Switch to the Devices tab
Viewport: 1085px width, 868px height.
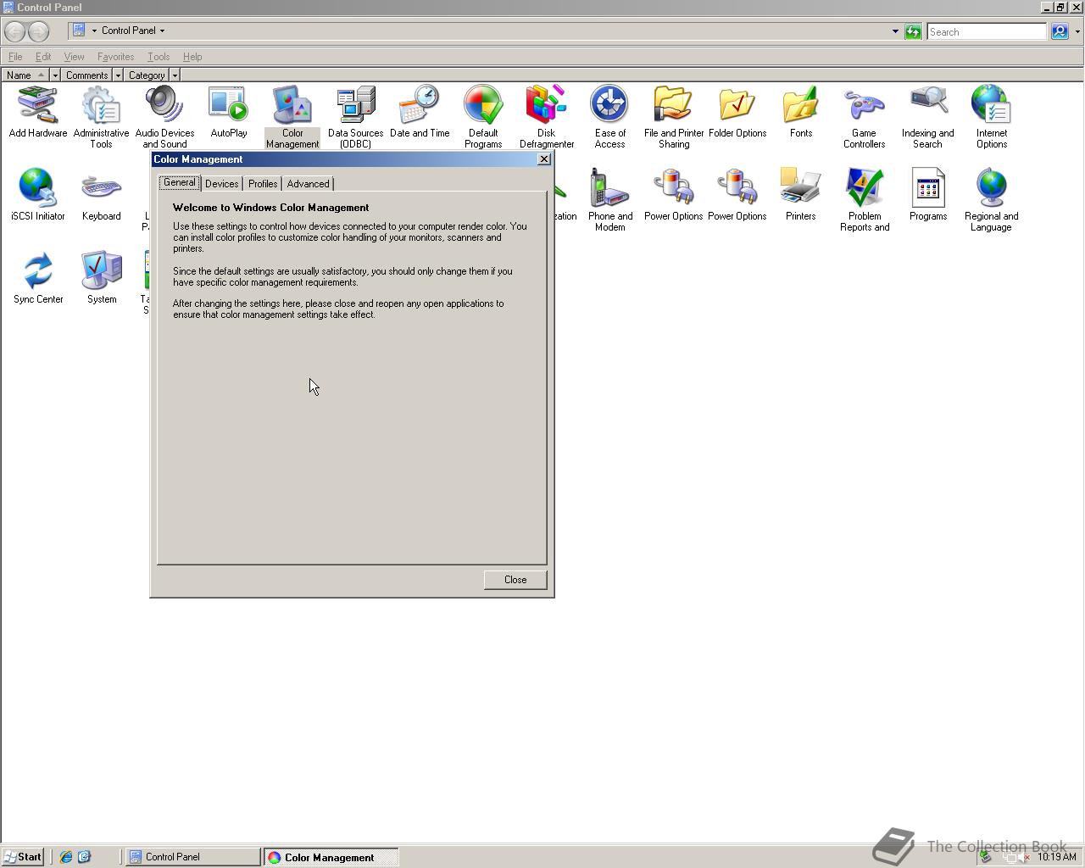222,184
